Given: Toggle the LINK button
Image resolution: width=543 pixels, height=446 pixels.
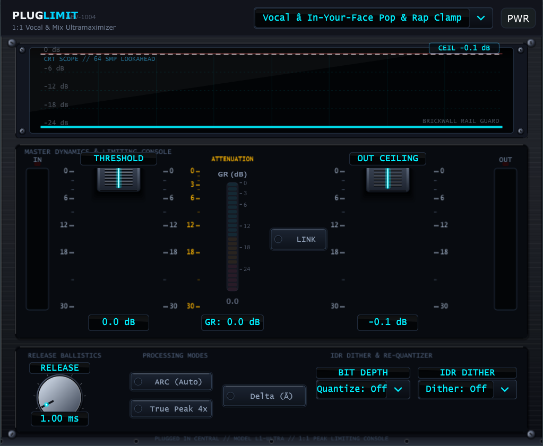Looking at the screenshot, I should [x=298, y=239].
